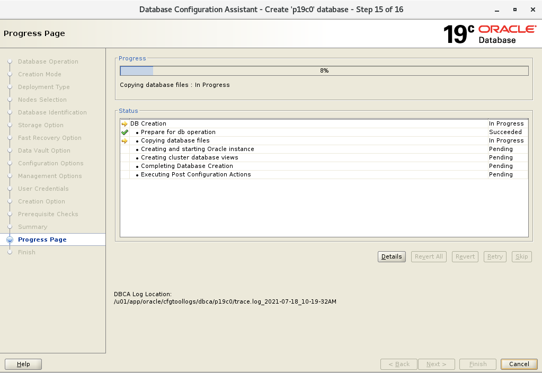Screen dimensions: 542x373
Task: Select Creating and starting Oracle instance row
Action: [x=324, y=149]
